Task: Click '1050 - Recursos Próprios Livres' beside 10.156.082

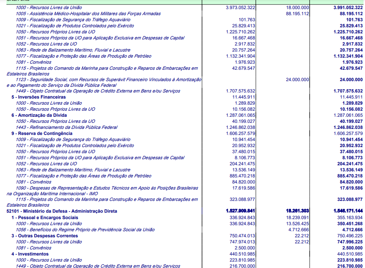Action: [55, 109]
